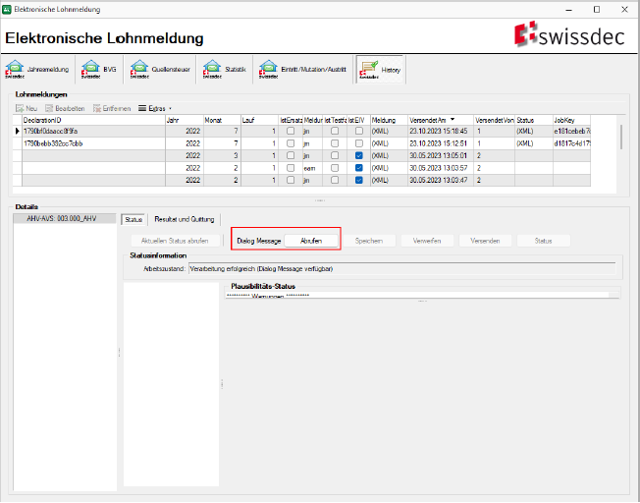The image size is (640, 503).
Task: Open the Extras dropdown menu
Action: click(x=155, y=108)
